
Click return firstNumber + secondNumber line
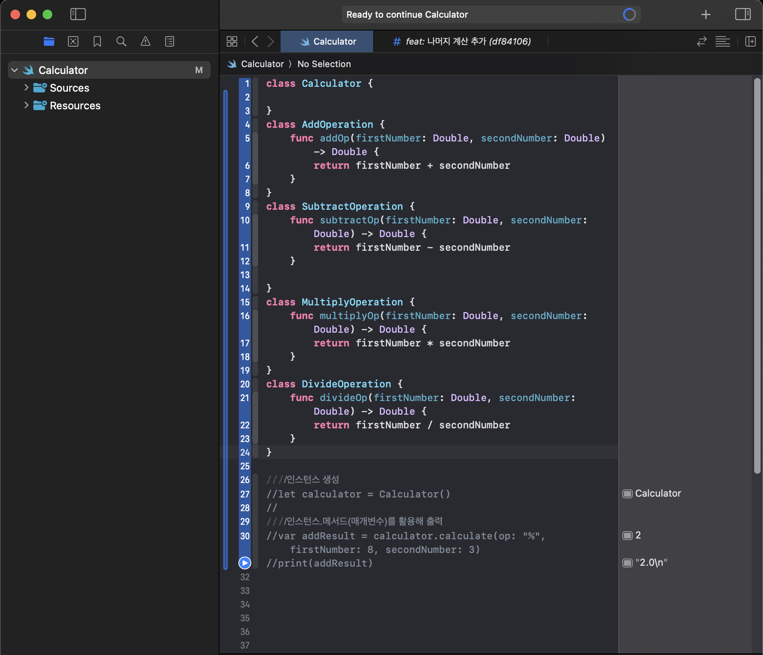click(x=412, y=166)
